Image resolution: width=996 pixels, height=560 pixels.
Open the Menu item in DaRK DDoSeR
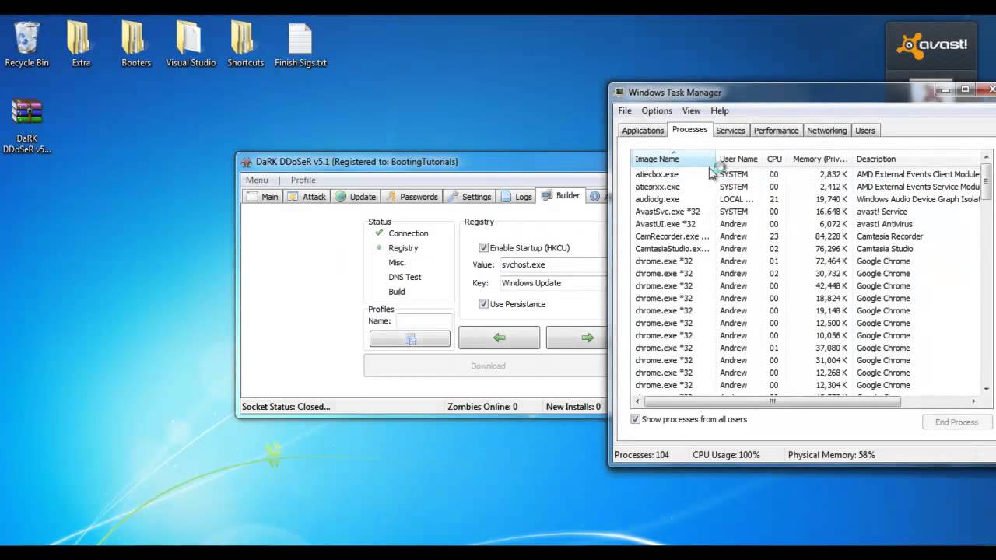point(257,180)
